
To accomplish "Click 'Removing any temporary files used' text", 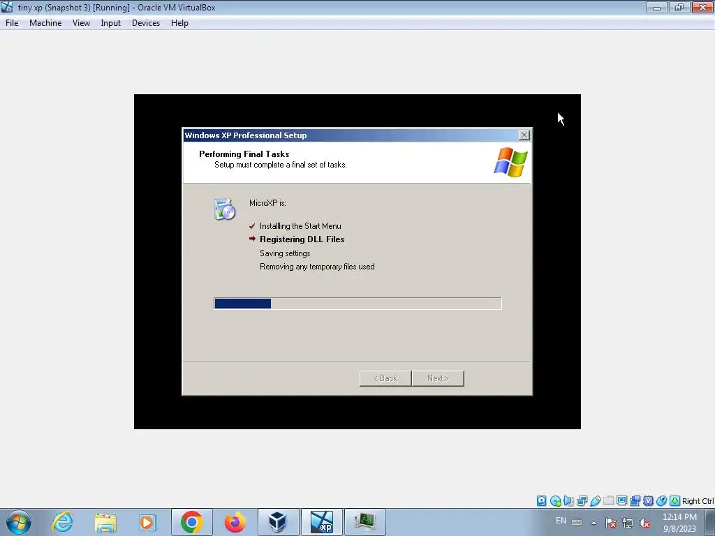I will [317, 267].
